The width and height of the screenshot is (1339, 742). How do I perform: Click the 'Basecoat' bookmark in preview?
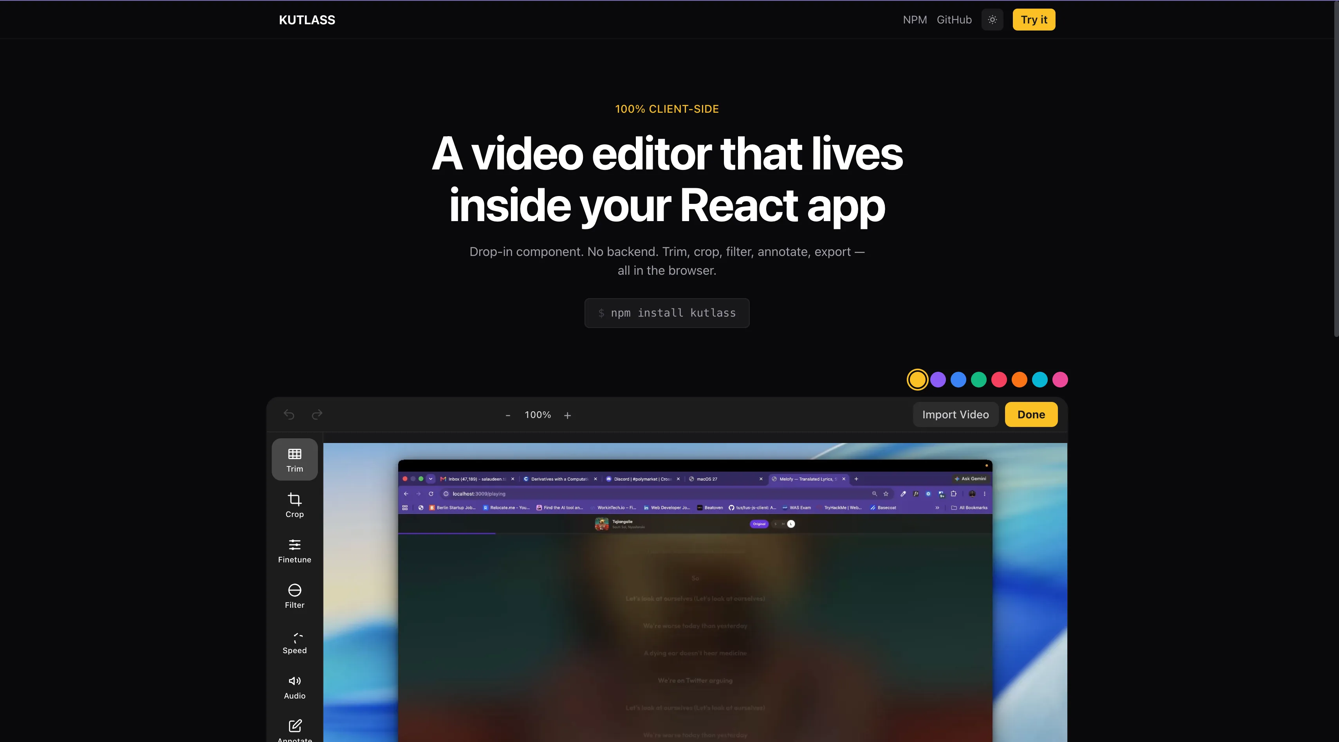[x=883, y=508]
